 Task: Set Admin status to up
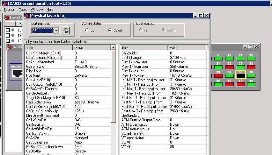(x=87, y=31)
